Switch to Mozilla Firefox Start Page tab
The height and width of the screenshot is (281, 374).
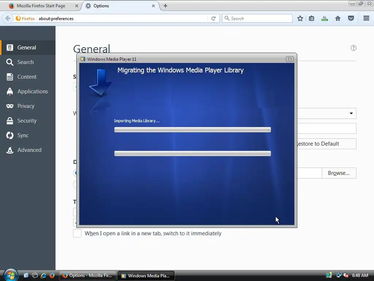(41, 6)
